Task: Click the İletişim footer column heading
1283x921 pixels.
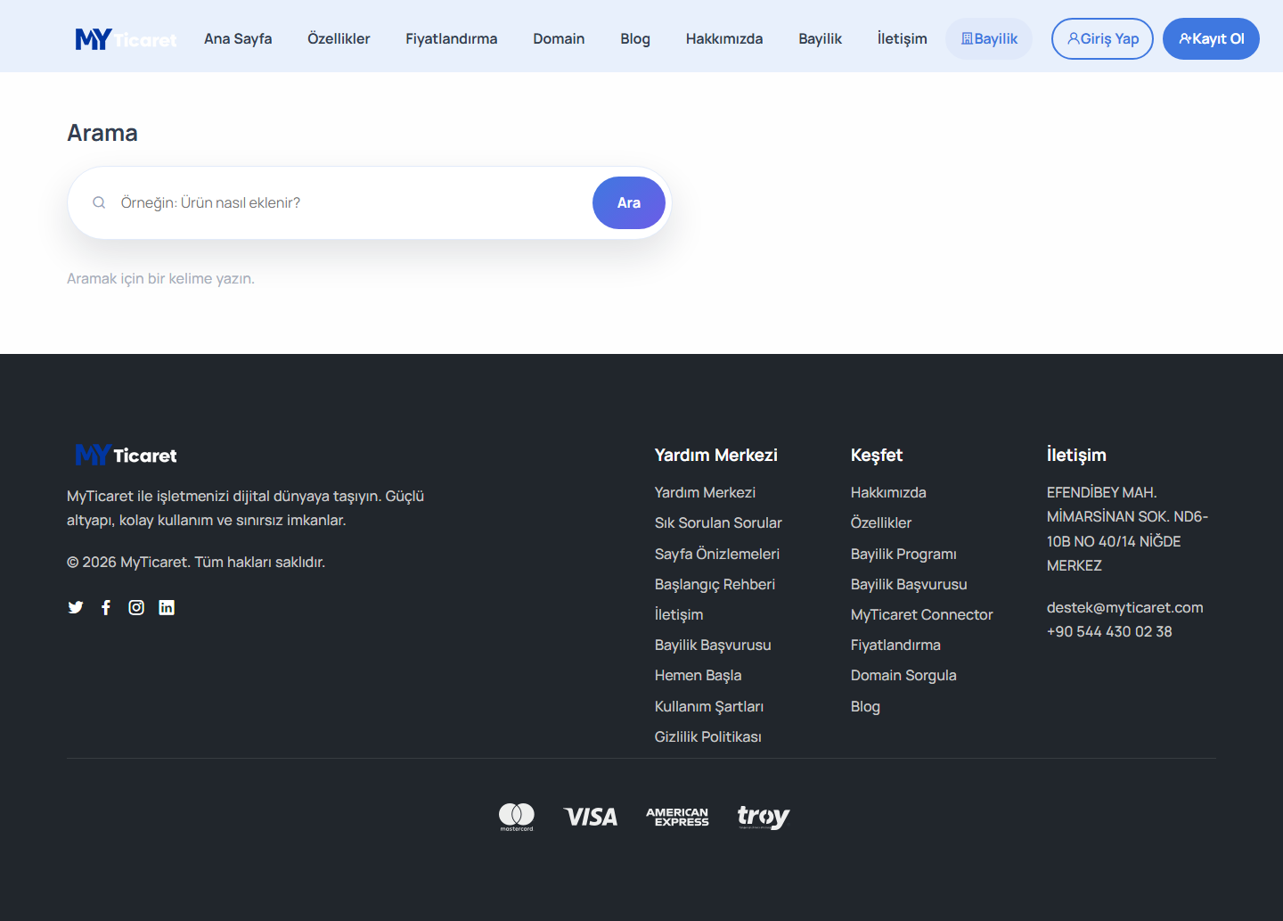Action: click(x=1076, y=455)
